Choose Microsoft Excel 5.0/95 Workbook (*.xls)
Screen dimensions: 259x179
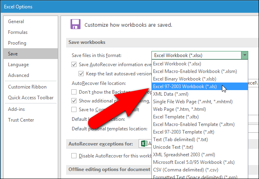point(200,162)
